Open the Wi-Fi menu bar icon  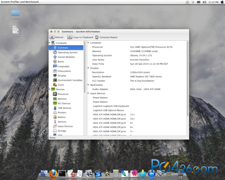[x=193, y=2]
